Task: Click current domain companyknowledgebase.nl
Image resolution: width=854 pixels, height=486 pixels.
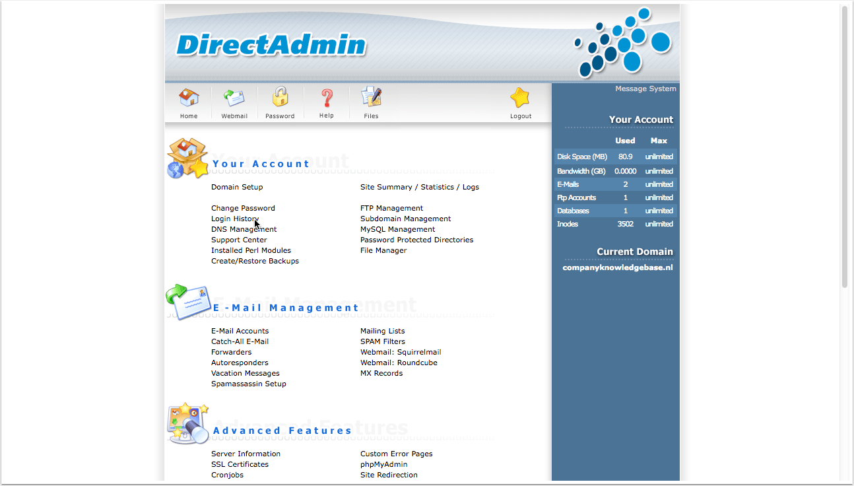Action: 618,267
